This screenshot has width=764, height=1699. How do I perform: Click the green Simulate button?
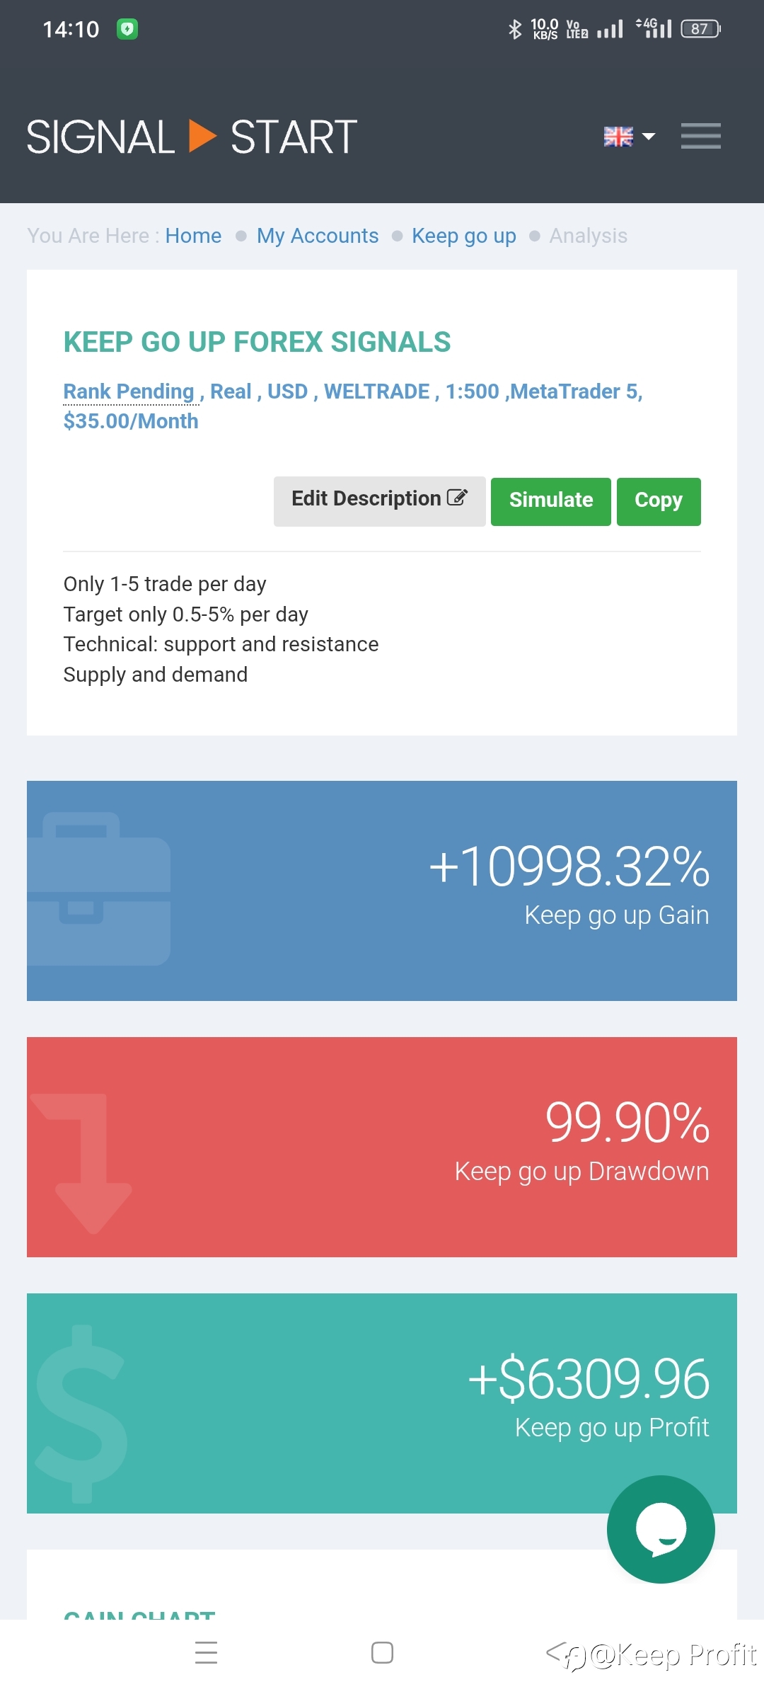coord(551,501)
